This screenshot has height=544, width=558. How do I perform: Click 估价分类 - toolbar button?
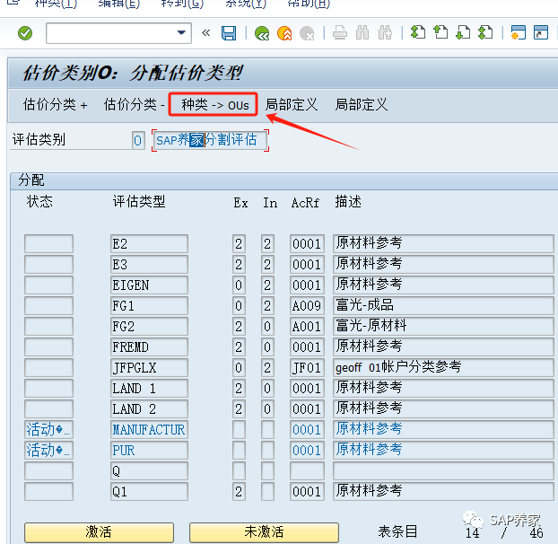(134, 105)
